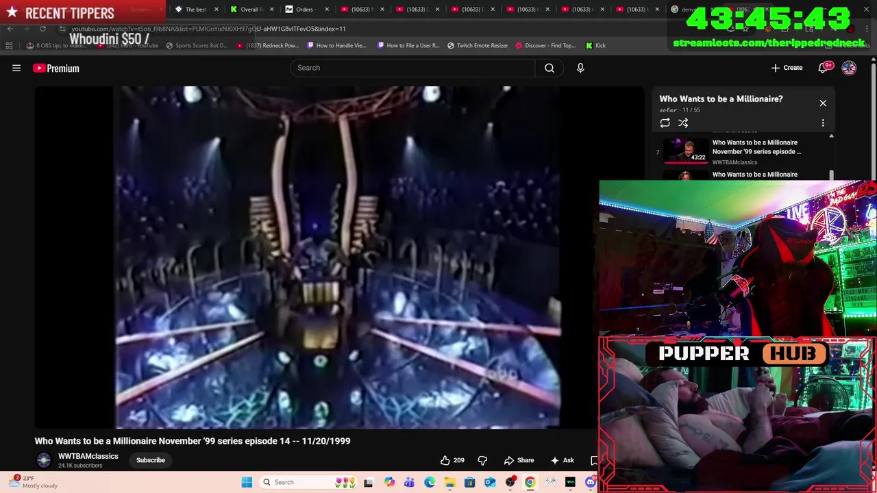This screenshot has height=493, width=877.
Task: Open Microsoft Store on the taskbar
Action: pyautogui.click(x=469, y=483)
